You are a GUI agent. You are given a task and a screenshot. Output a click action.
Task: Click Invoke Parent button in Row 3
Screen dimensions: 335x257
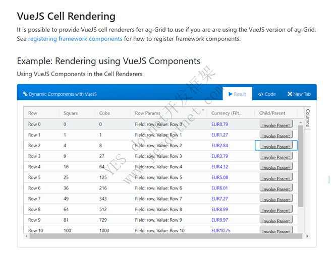coord(276,156)
